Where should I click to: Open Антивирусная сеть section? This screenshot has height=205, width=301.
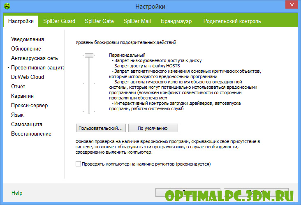click(35, 58)
